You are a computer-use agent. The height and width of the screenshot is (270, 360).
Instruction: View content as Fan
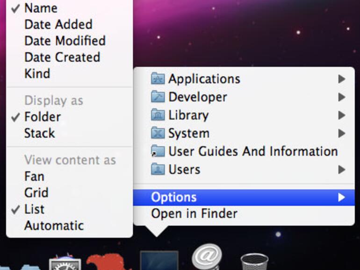[69, 177]
